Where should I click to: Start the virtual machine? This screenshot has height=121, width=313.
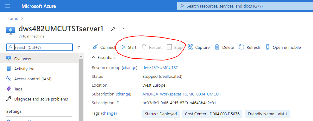coord(128,47)
